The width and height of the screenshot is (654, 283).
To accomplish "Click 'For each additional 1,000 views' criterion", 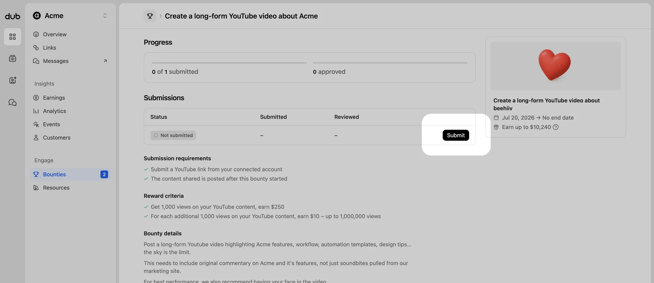I will (x=266, y=216).
